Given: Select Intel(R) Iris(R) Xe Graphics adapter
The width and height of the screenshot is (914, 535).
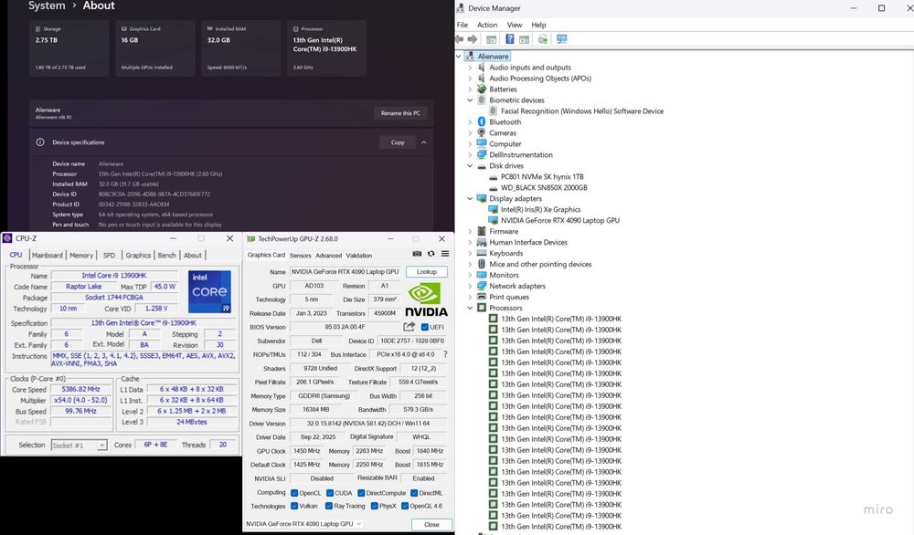Looking at the screenshot, I should click(x=540, y=210).
